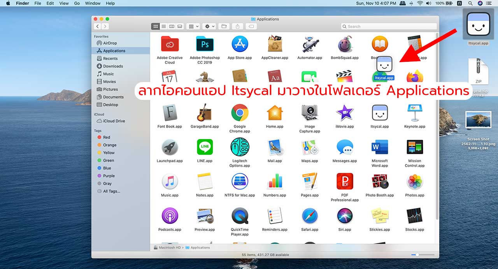Select Microsoft Word.app icon
The height and width of the screenshot is (269, 498).
pyautogui.click(x=380, y=147)
